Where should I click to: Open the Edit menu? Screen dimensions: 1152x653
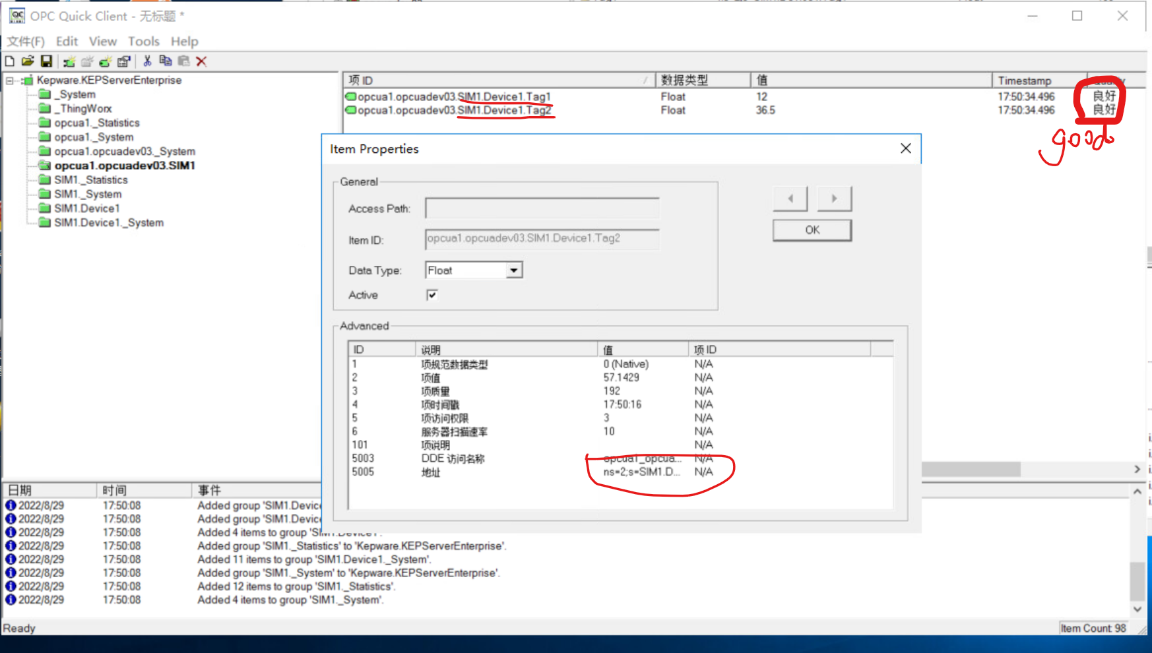point(66,41)
